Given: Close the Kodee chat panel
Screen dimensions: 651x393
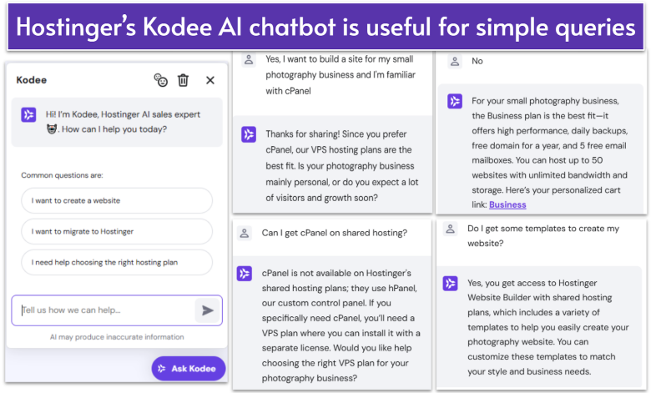Looking at the screenshot, I should click(x=210, y=80).
